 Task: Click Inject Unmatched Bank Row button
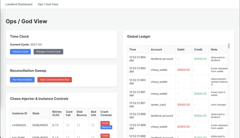[x=55, y=80]
